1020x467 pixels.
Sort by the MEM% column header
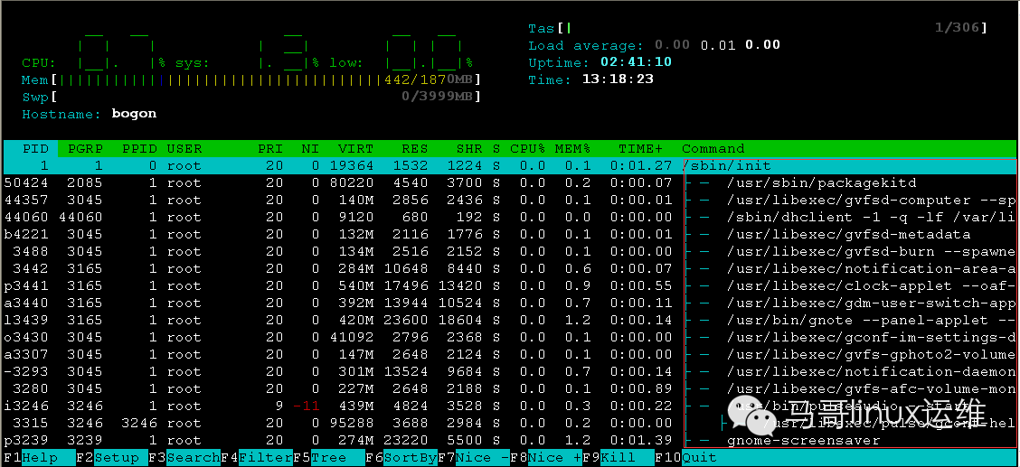pyautogui.click(x=572, y=149)
